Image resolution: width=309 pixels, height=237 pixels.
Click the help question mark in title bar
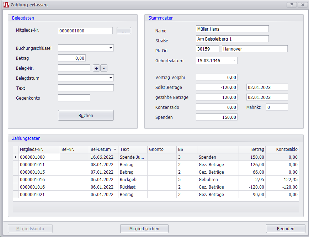click(292, 5)
